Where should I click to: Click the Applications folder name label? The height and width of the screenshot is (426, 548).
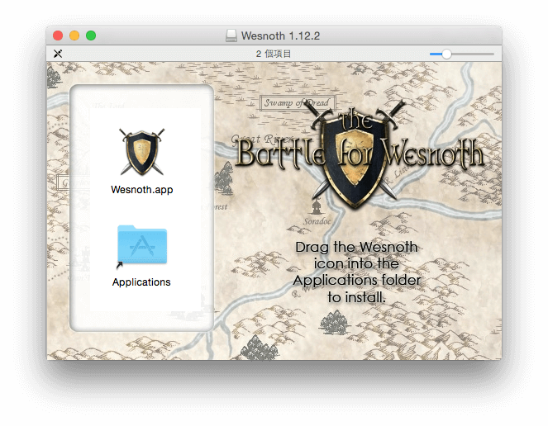(141, 282)
